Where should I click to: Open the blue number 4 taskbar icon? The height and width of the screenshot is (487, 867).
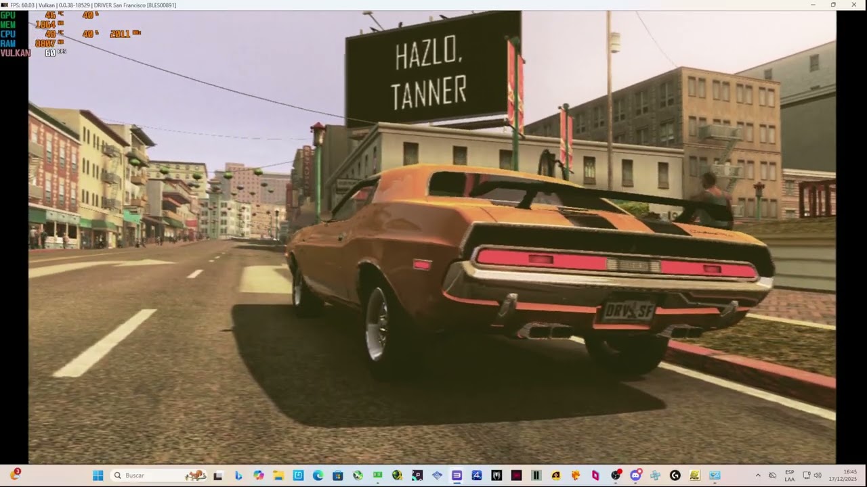[476, 476]
